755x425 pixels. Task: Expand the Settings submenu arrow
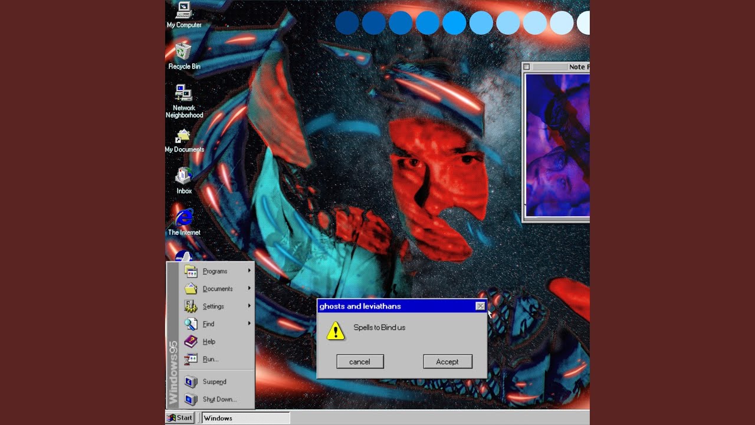tap(250, 306)
